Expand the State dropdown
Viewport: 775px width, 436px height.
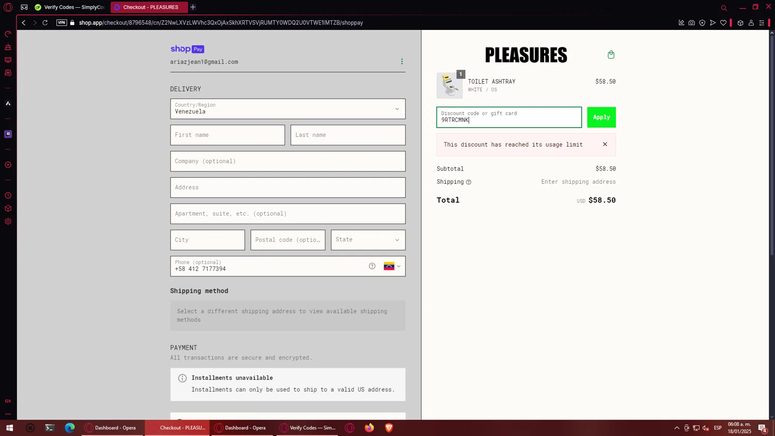[368, 240]
